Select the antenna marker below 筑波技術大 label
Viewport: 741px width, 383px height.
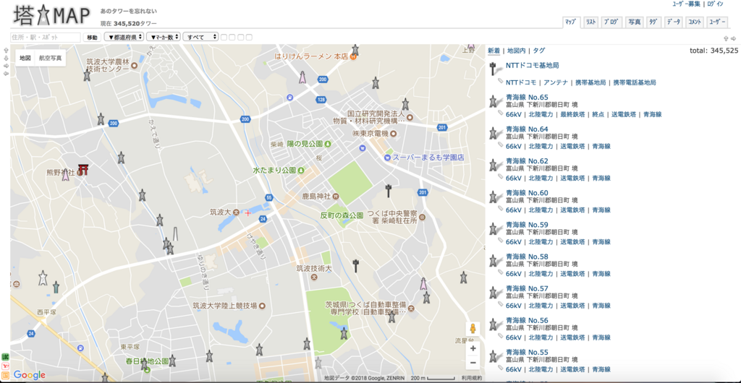[356, 265]
